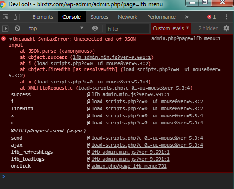Toggle the device toolbar icon
The image size is (234, 189).
pos(17,17)
